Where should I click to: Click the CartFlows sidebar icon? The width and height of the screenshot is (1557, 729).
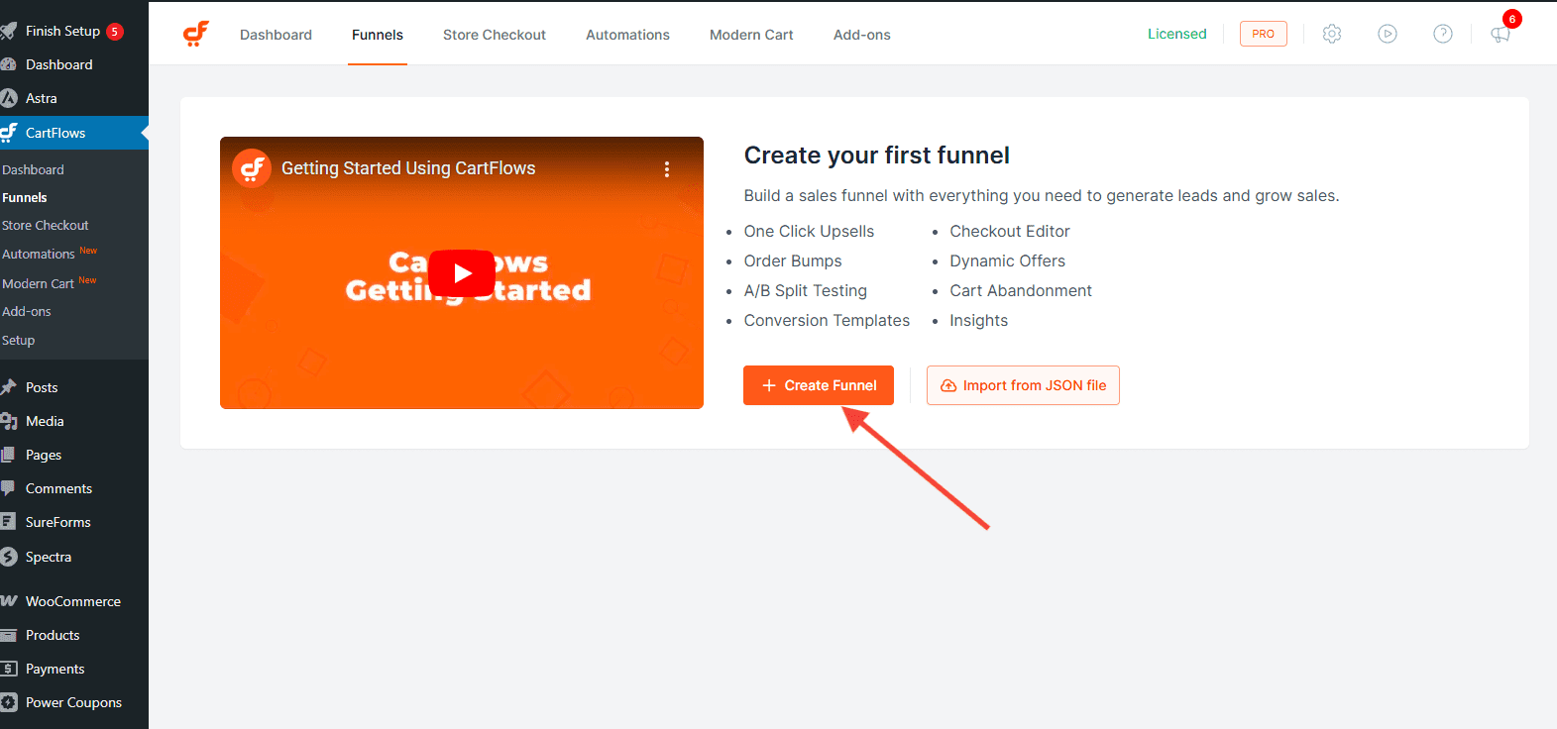point(9,133)
